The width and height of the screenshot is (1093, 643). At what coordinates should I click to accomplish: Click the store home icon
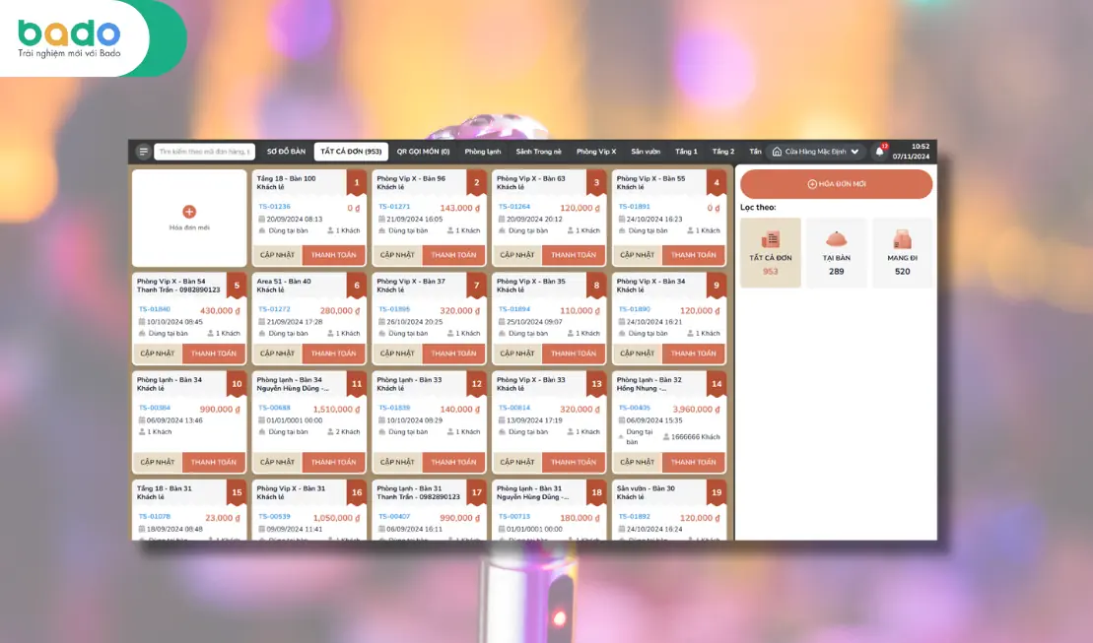click(777, 152)
